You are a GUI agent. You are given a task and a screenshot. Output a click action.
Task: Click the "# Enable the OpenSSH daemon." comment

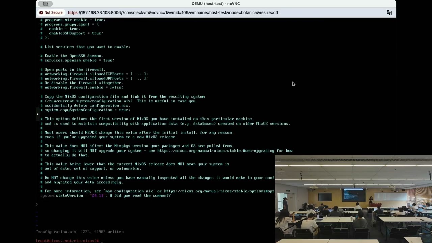click(x=72, y=56)
